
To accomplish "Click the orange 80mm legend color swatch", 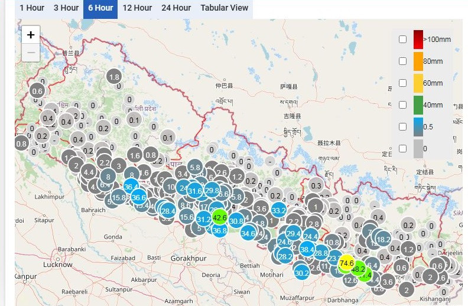I will (418, 61).
